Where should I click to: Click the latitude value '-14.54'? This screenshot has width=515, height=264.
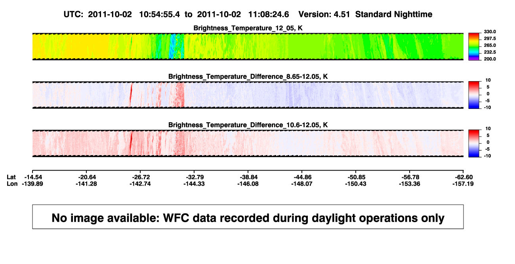click(x=34, y=177)
